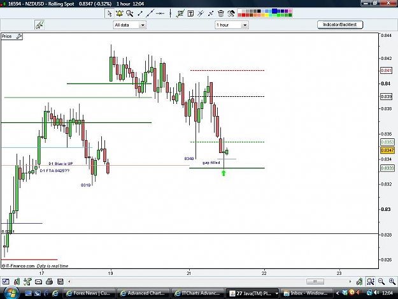Print the chart with printer icon
398x299 pixels.
(50, 282)
